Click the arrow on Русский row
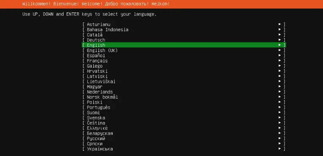This screenshot has height=156, width=323. click(279, 138)
